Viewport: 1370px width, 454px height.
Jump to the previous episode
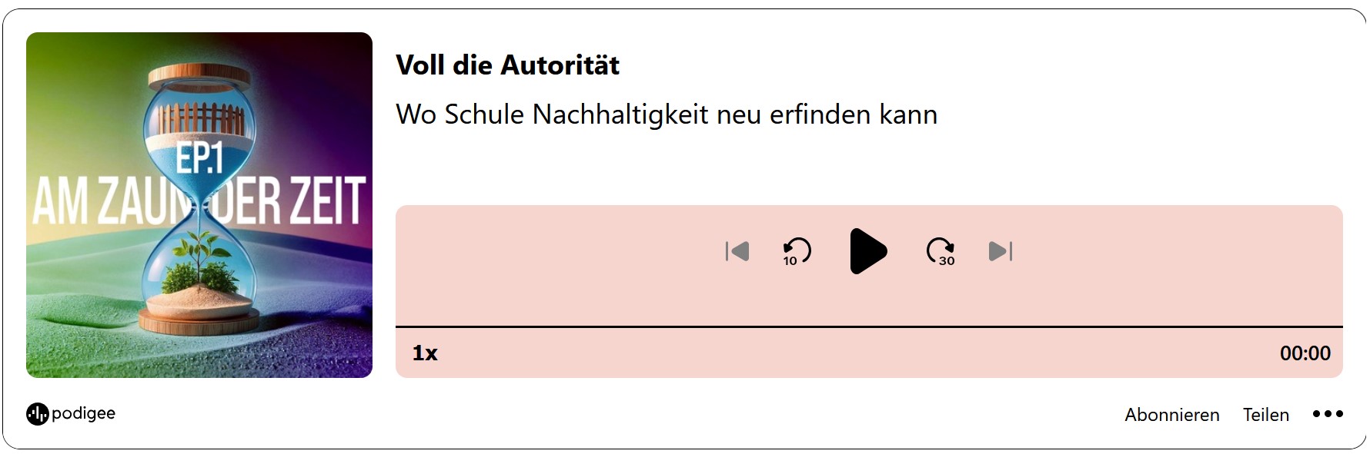pos(737,251)
